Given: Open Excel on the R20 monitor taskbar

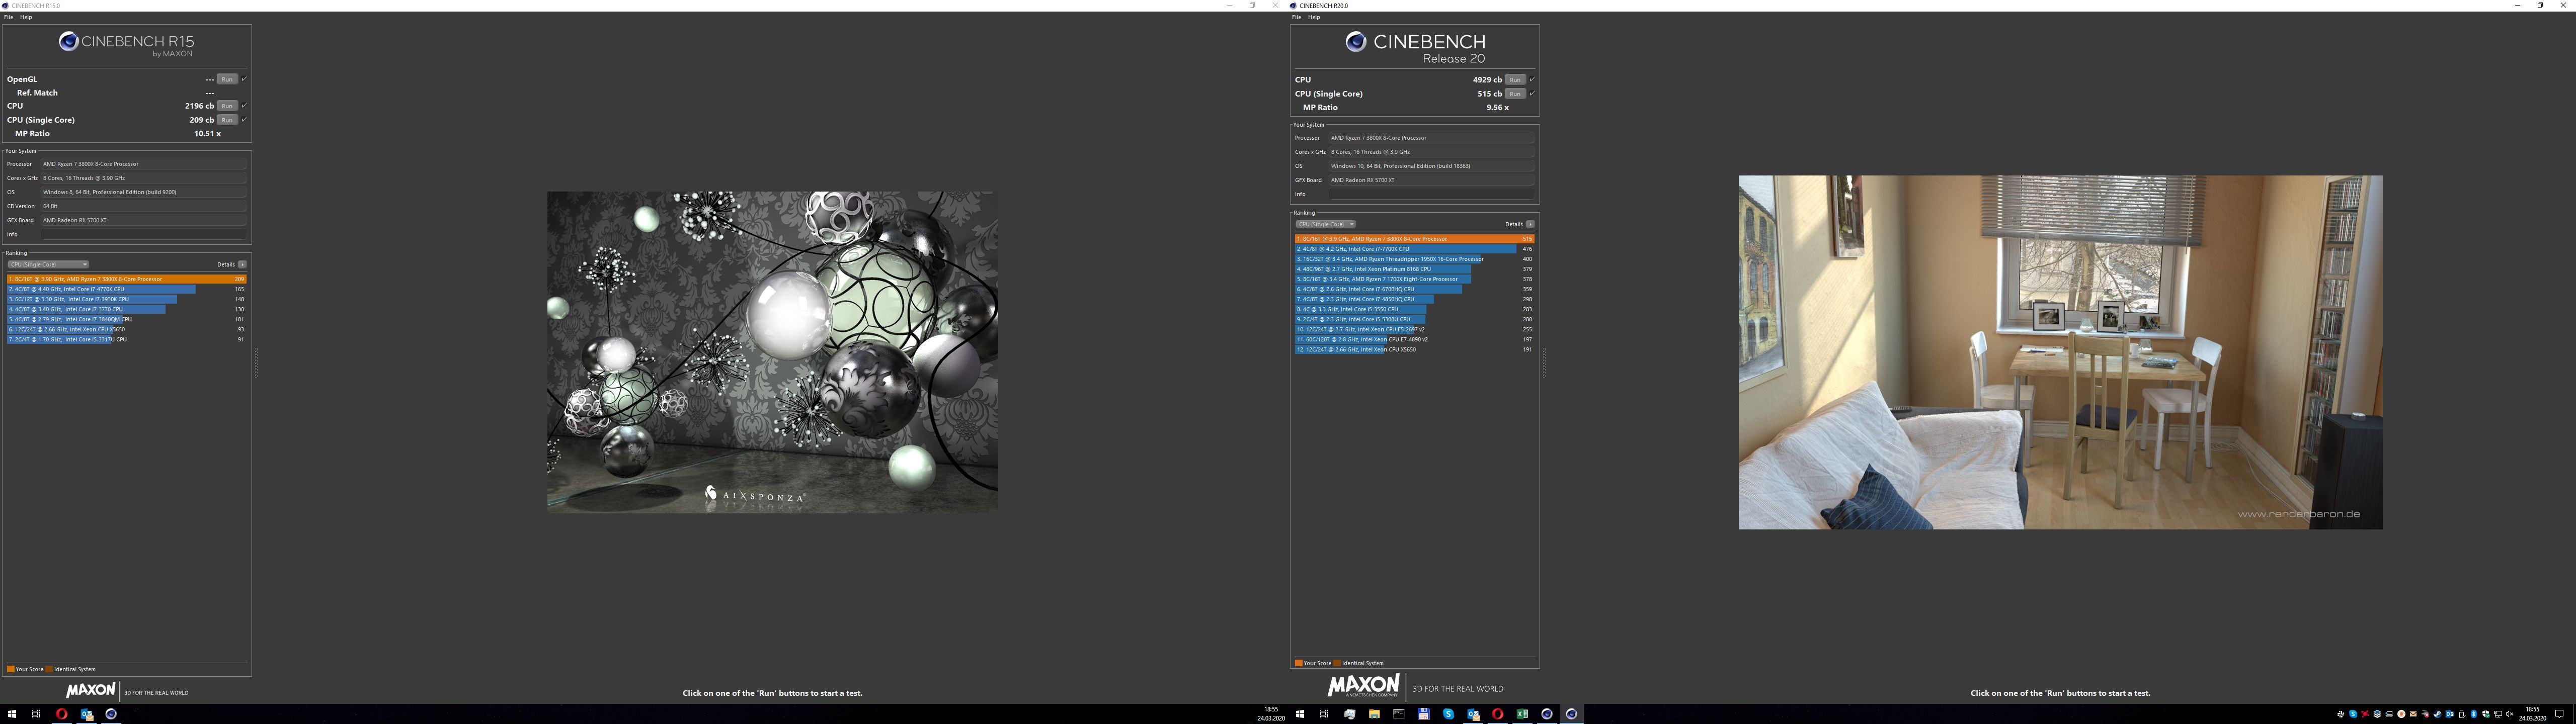Looking at the screenshot, I should click(x=1522, y=714).
